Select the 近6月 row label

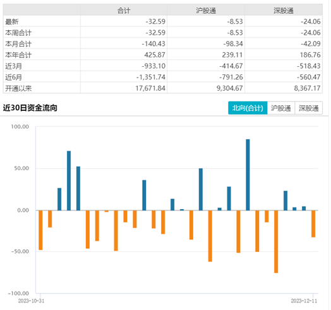point(13,77)
